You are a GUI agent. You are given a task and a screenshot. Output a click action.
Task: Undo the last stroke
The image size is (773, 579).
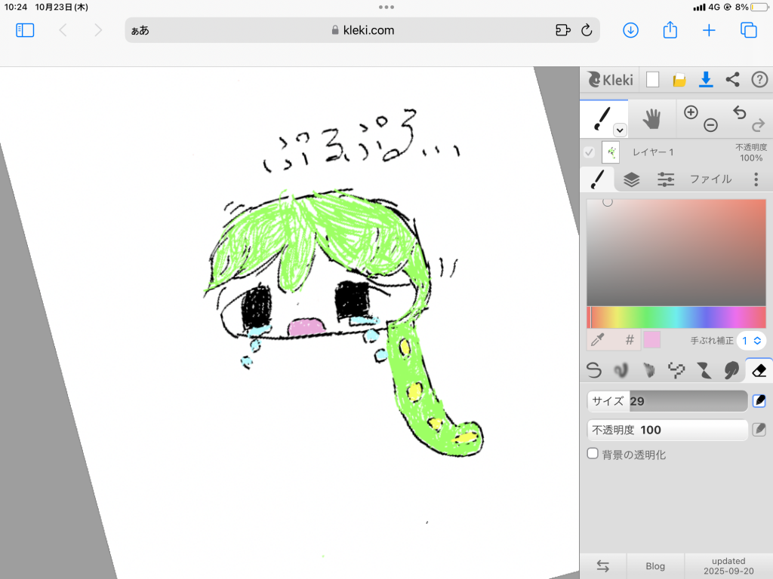[x=739, y=112]
